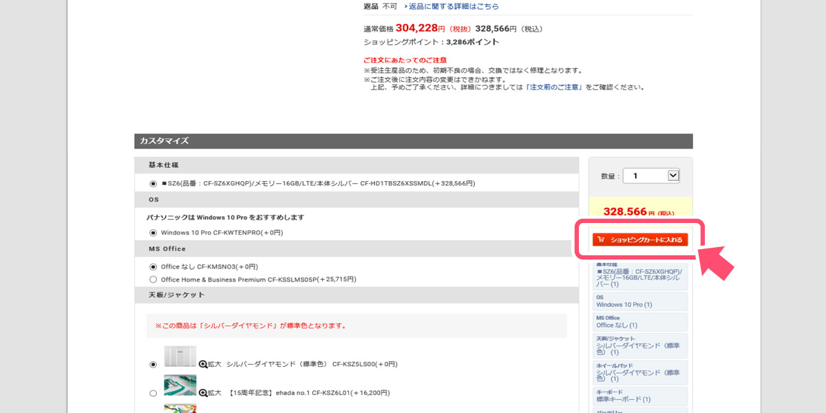Open the silver diamond top cover thumbnail

tap(180, 357)
